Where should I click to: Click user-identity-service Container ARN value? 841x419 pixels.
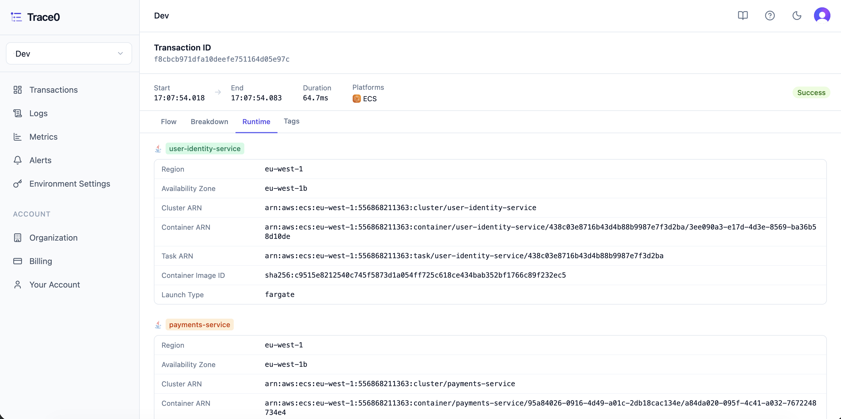541,232
